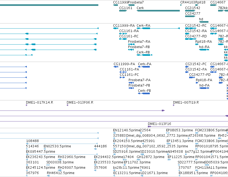Select the CG1161-RC transcript
228x177 pixels.
point(123,39)
